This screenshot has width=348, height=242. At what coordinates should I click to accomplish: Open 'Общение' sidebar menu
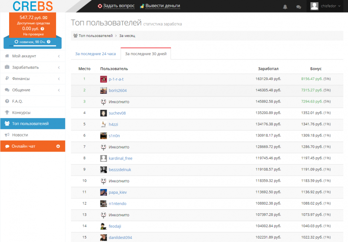tap(33, 90)
